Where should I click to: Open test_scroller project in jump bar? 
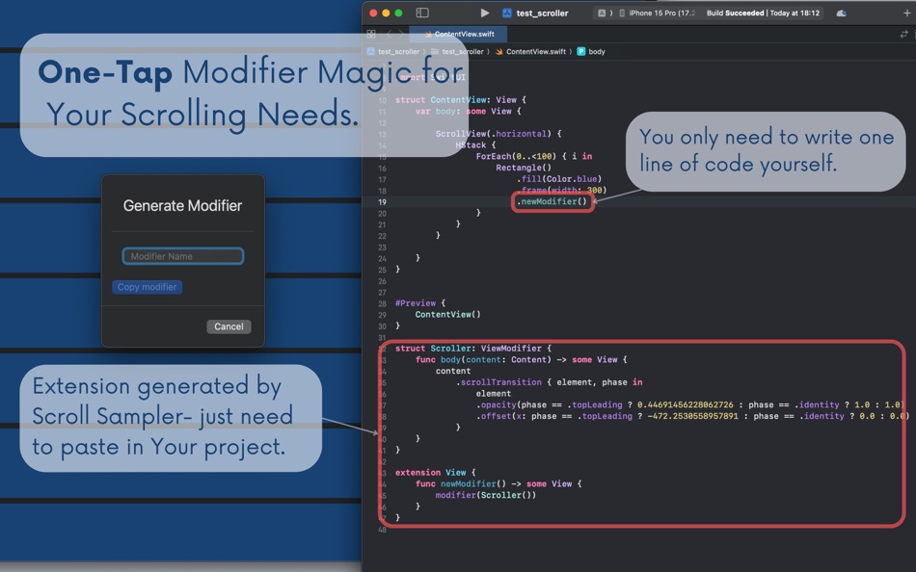point(393,51)
